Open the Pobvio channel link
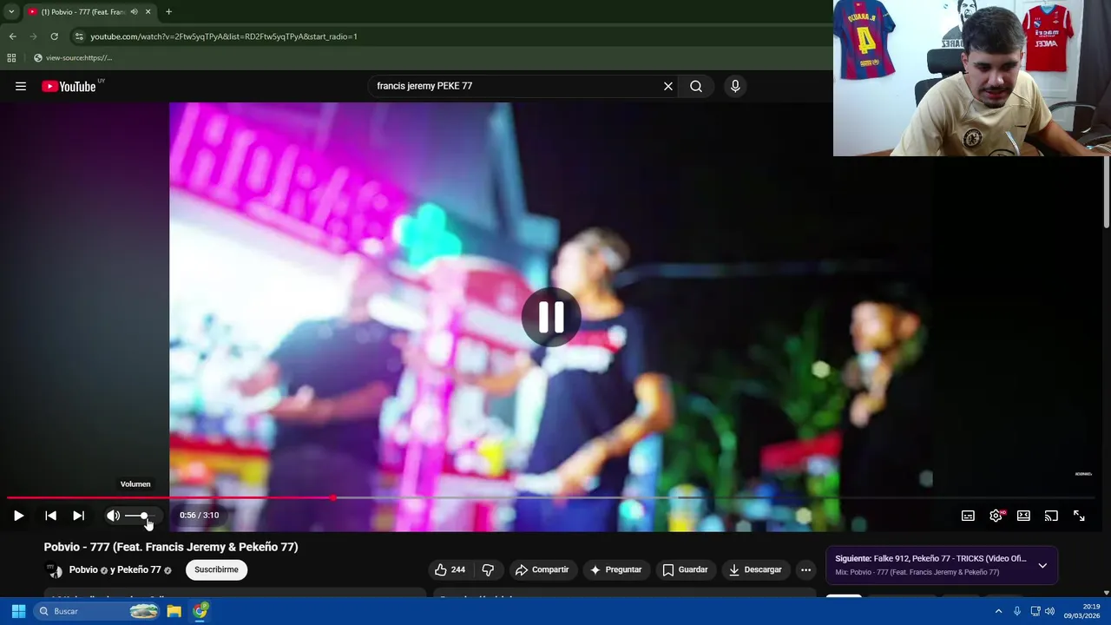 83,569
